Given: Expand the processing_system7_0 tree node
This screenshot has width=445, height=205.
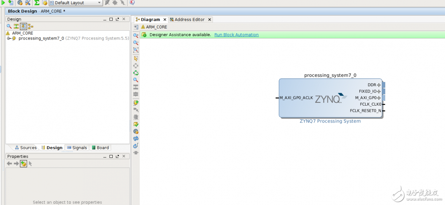Looking at the screenshot, I should point(9,38).
